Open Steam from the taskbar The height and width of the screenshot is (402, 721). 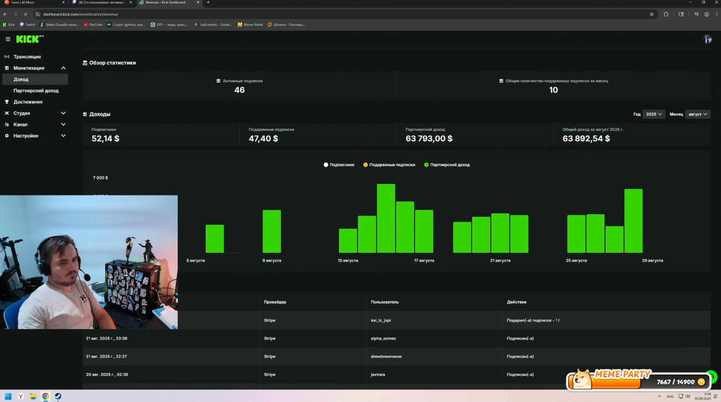(x=58, y=396)
